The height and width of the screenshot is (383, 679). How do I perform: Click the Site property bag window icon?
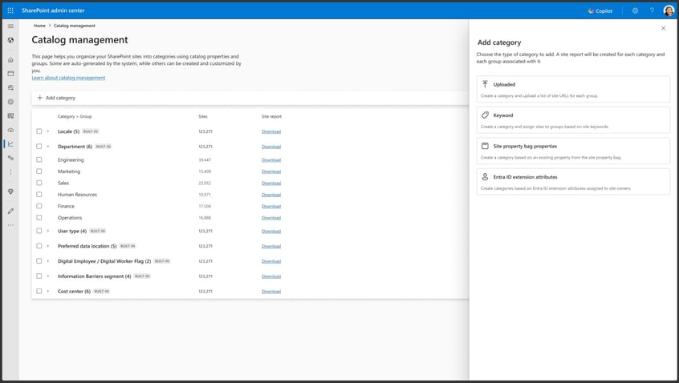[485, 146]
